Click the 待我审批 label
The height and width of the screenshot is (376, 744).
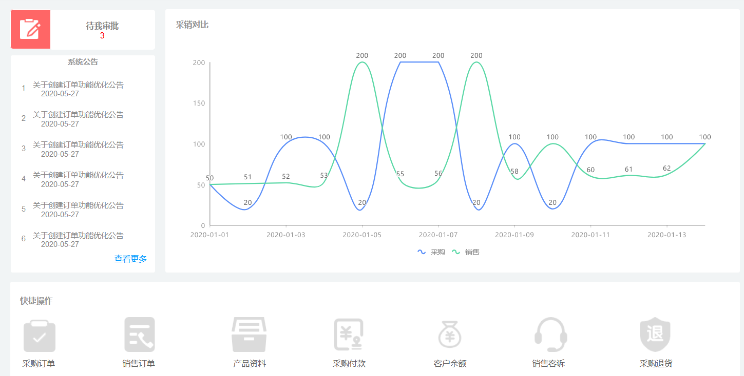point(102,26)
